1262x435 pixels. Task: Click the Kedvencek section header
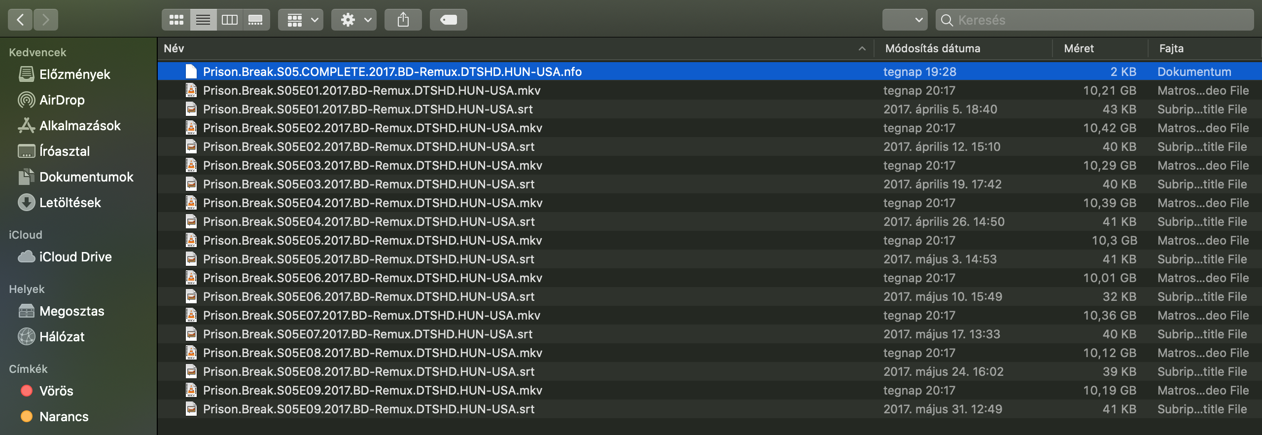37,52
